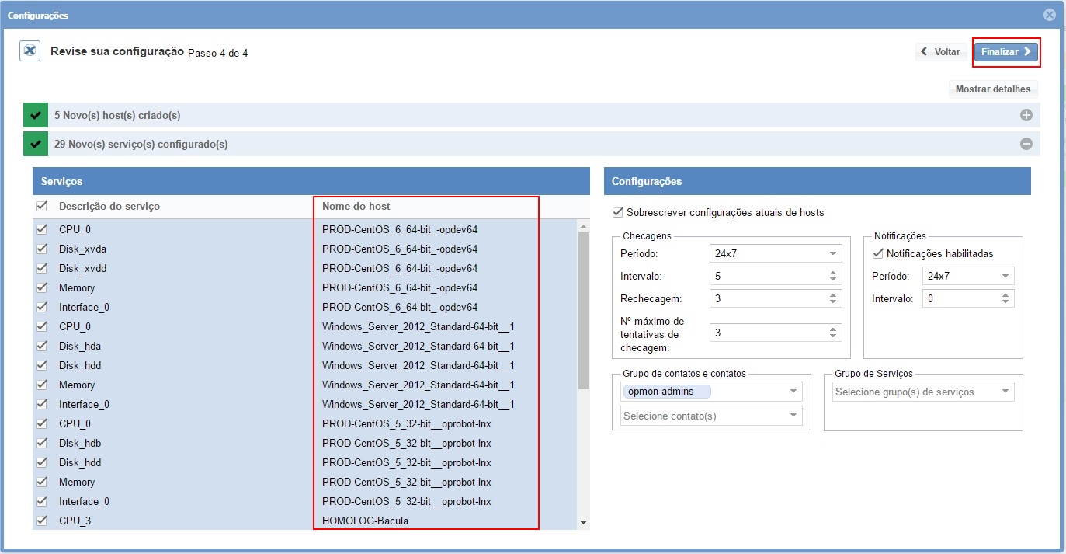Click the configuration wizard logo icon
Image resolution: width=1066 pixels, height=554 pixels.
(30, 51)
